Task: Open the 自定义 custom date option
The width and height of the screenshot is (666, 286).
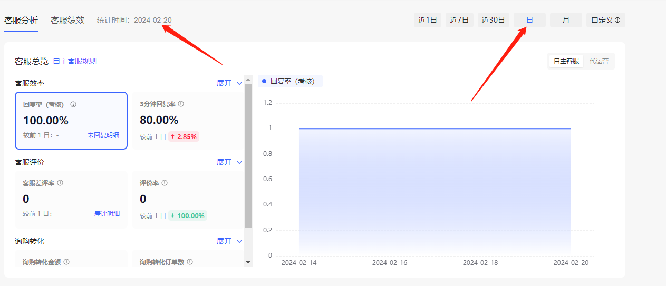Action: (605, 20)
